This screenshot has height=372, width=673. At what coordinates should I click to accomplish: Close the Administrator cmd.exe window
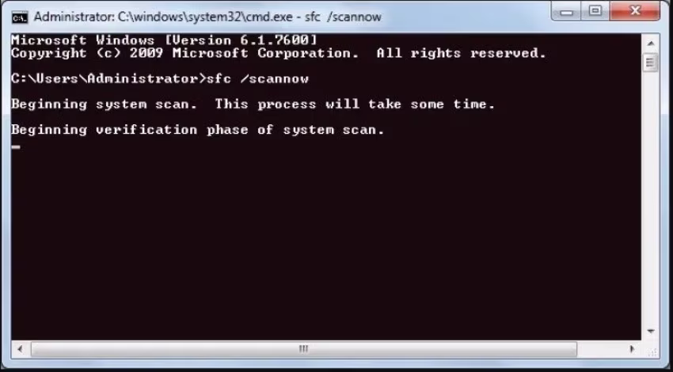pos(635,11)
